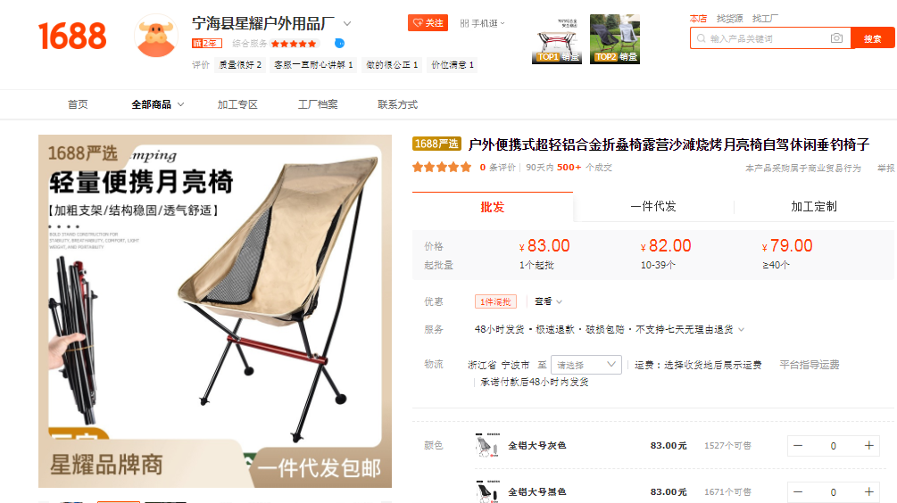
Task: Click the 关注 follow button
Action: click(x=428, y=23)
